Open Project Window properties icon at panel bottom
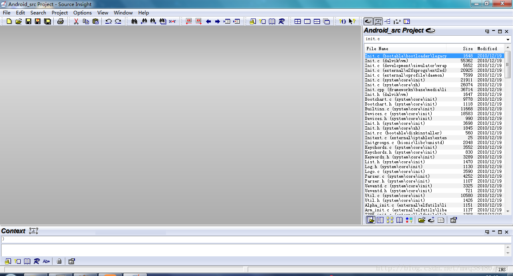 (x=453, y=220)
